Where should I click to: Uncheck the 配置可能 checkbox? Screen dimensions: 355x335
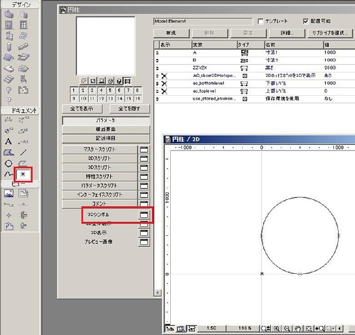click(306, 21)
